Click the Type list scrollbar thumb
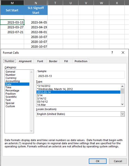 (x=122, y=91)
